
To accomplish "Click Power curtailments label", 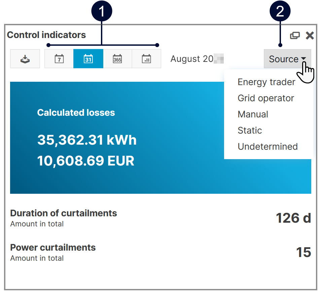I will click(53, 248).
